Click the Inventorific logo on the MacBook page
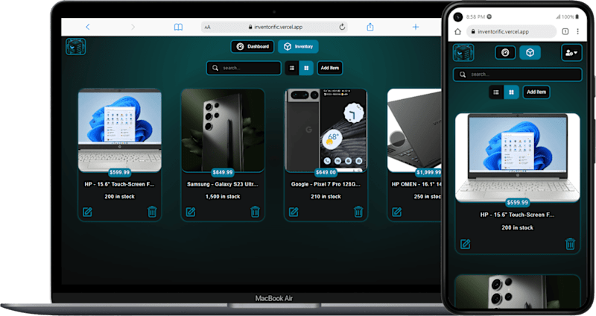Screen dimensions: 596x316 [76, 47]
